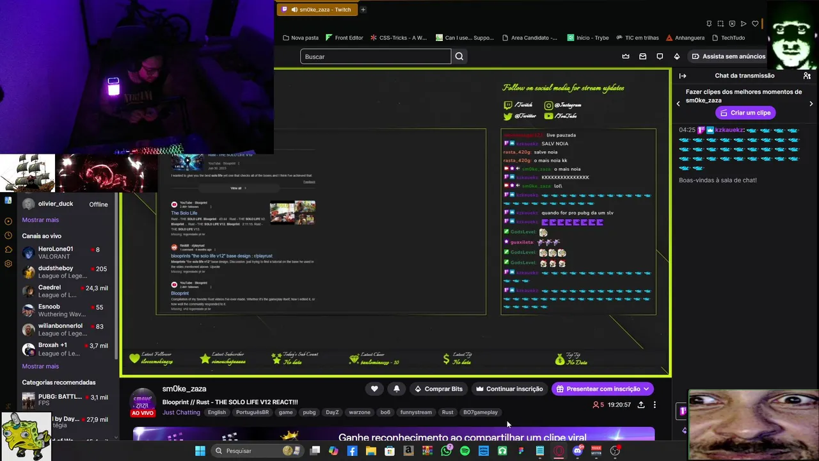Open the stream options three-dot menu
This screenshot has width=819, height=461.
tap(655, 405)
